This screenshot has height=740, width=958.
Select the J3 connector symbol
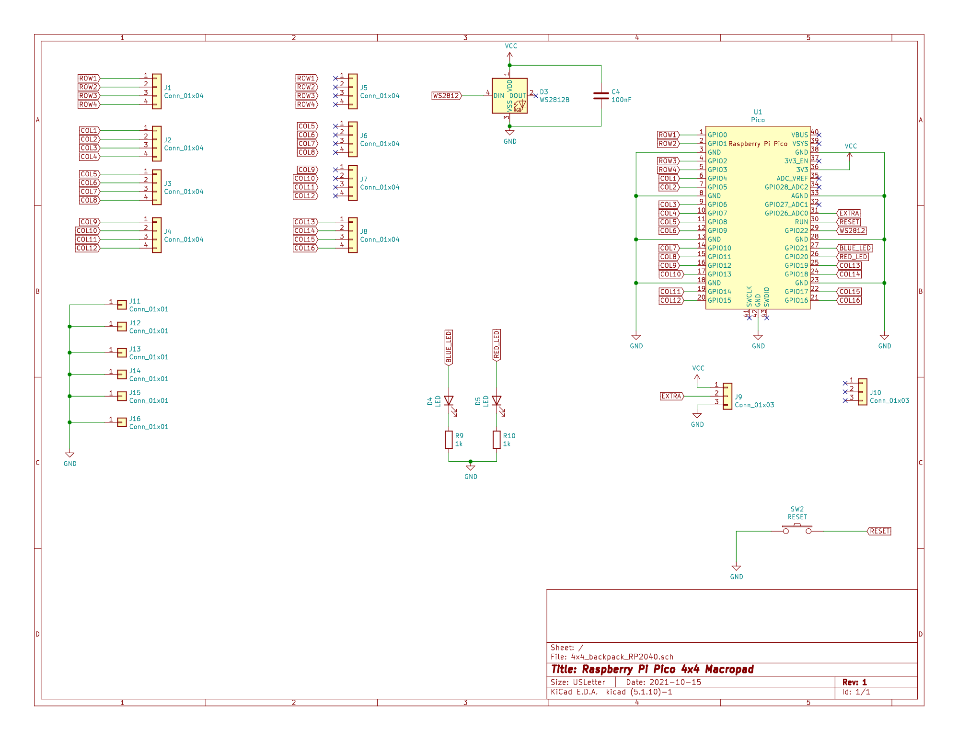[x=157, y=187]
